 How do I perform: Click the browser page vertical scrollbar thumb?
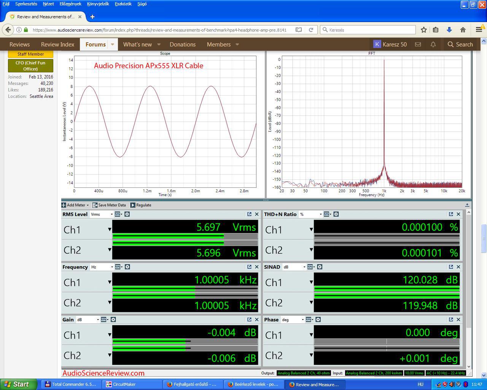click(x=484, y=238)
